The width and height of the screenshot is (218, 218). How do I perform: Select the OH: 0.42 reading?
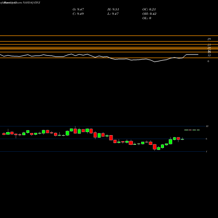149,14
